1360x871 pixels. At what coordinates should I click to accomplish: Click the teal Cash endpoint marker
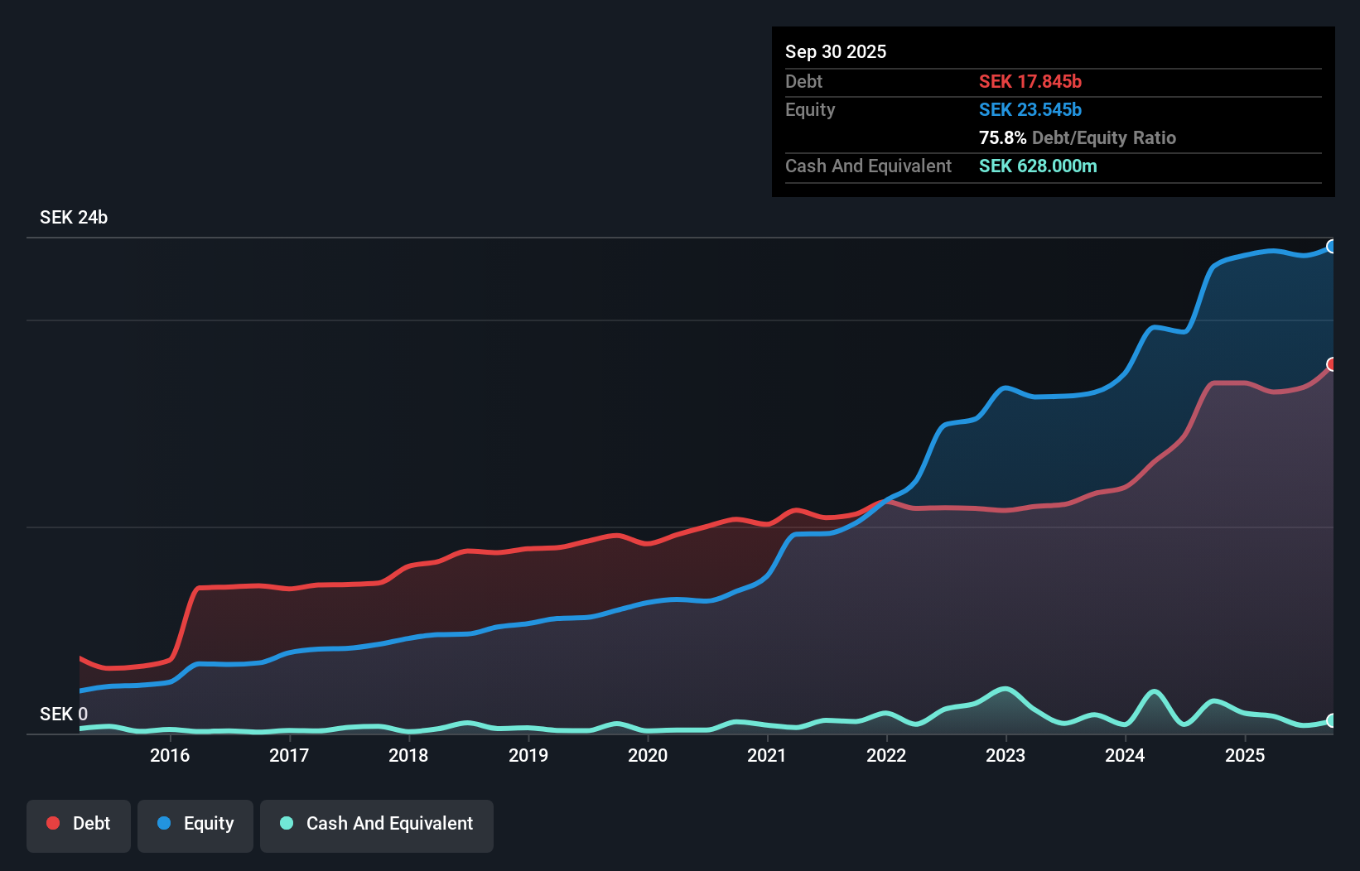[x=1332, y=720]
